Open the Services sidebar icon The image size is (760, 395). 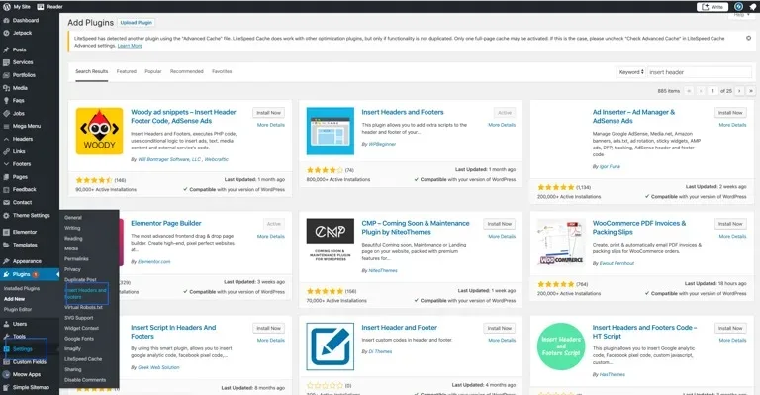click(6, 62)
